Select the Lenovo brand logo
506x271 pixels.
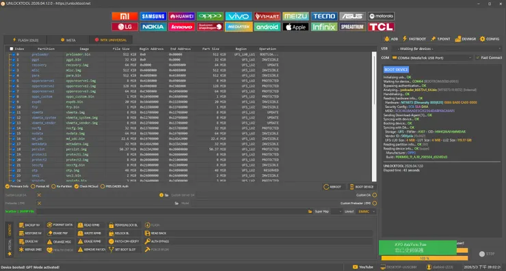[x=182, y=27]
